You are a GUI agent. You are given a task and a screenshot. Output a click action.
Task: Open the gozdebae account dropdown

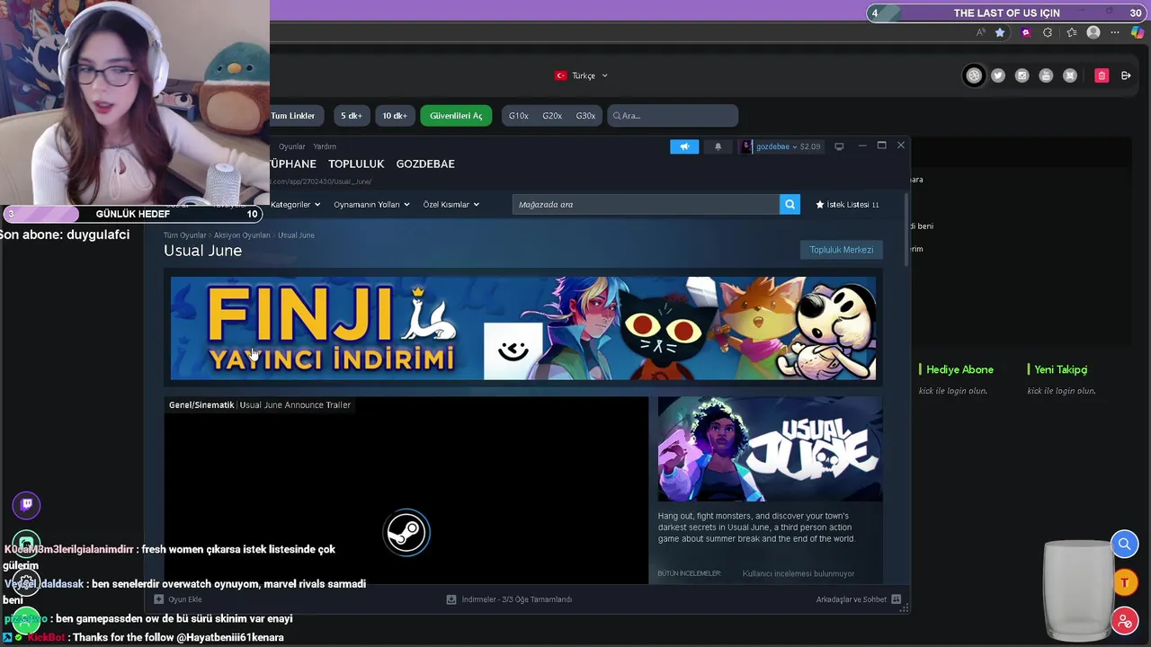780,146
